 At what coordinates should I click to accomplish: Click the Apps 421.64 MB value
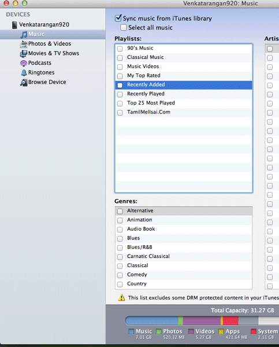(x=236, y=338)
